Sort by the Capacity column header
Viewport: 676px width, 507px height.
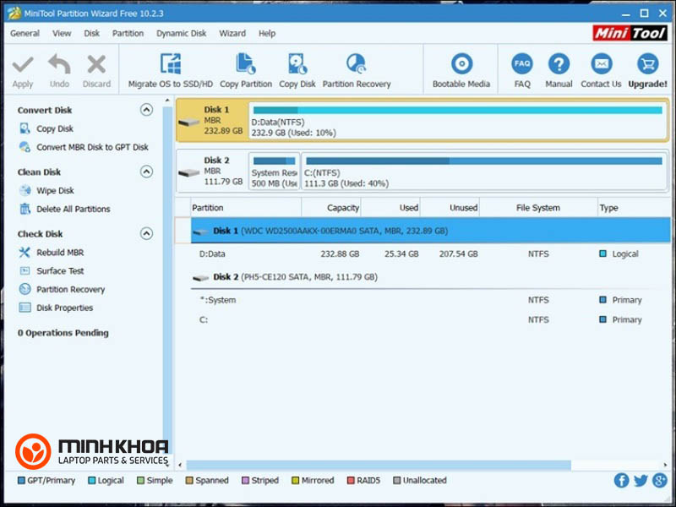click(x=331, y=208)
